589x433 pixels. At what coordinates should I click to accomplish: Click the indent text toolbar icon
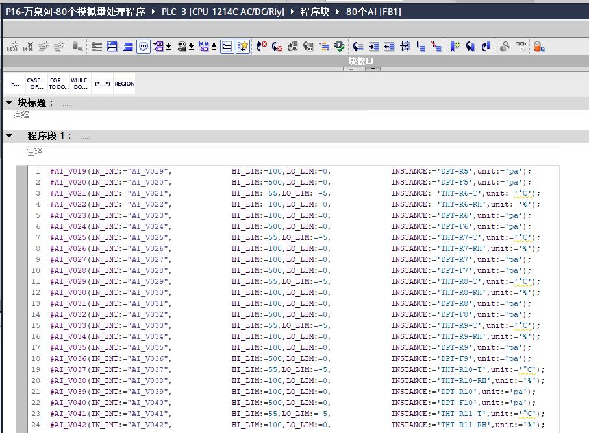point(373,47)
